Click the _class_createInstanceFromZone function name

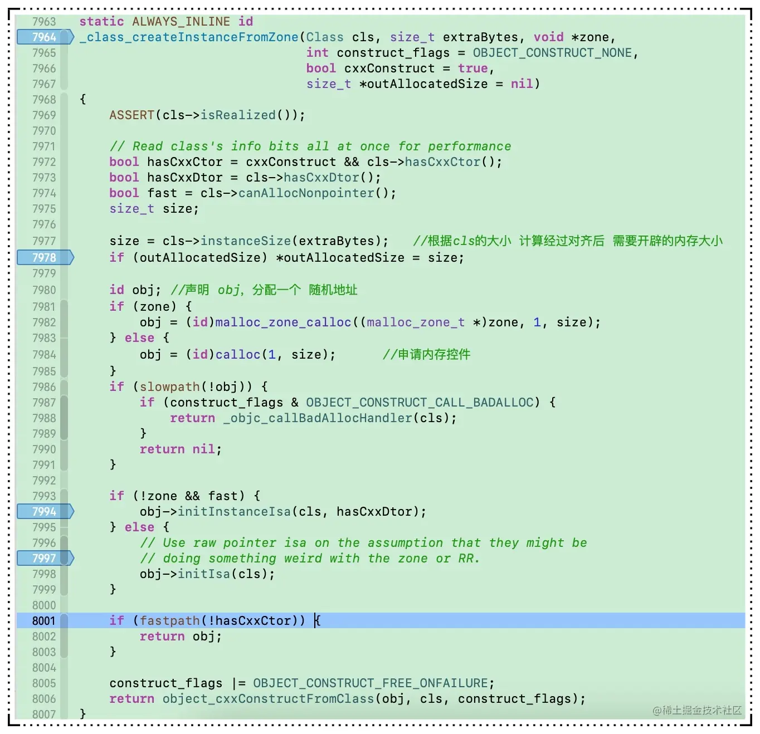[188, 37]
